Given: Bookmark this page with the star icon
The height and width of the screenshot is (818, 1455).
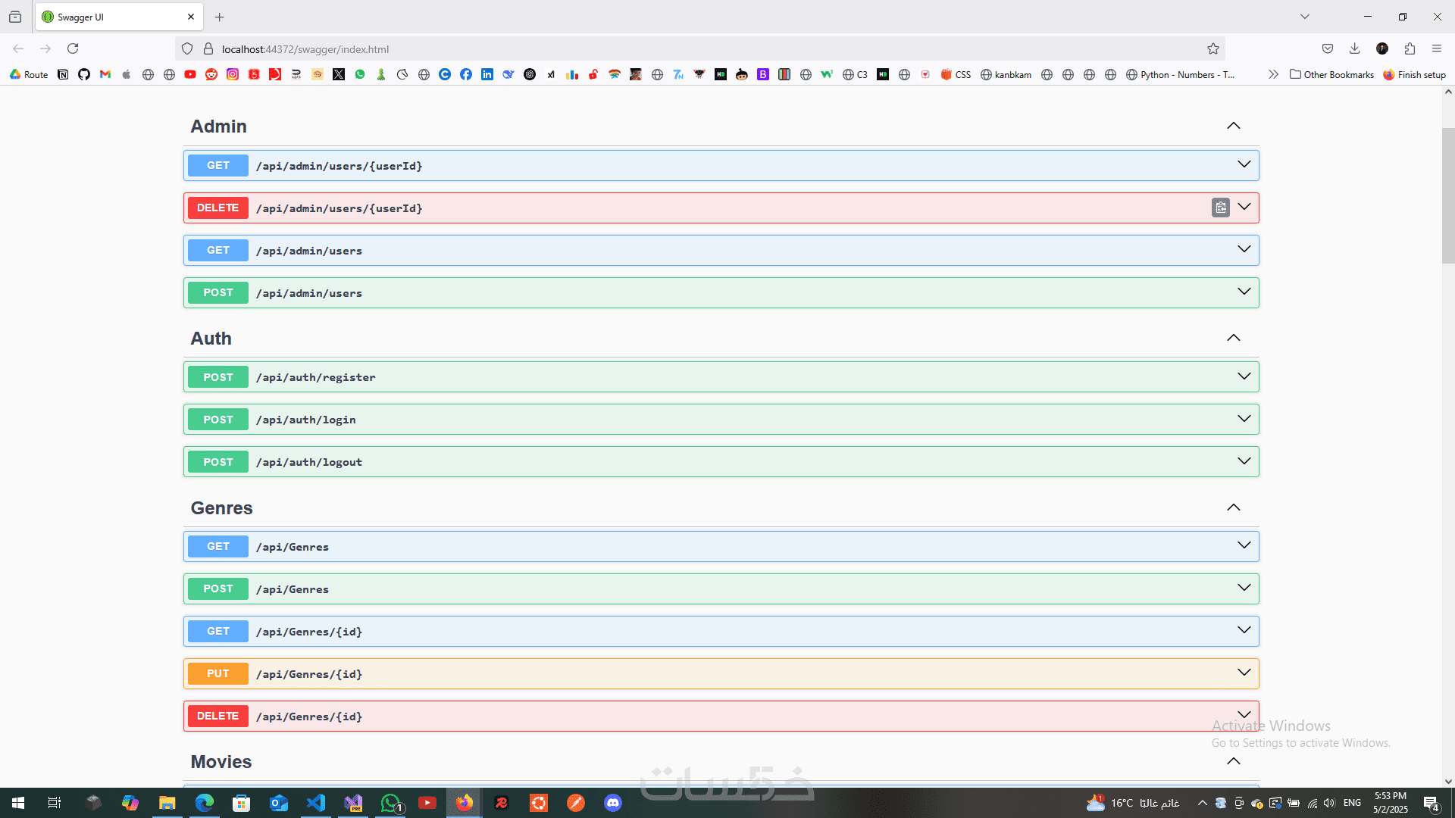Looking at the screenshot, I should point(1213,48).
